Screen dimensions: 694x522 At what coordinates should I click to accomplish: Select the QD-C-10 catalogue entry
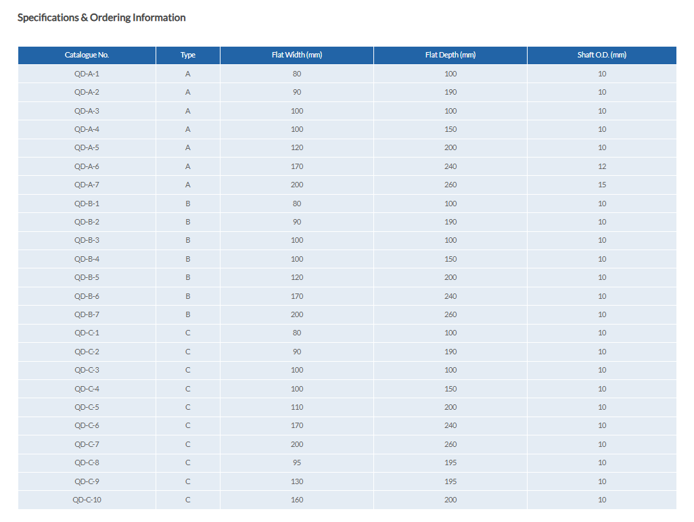pos(87,500)
